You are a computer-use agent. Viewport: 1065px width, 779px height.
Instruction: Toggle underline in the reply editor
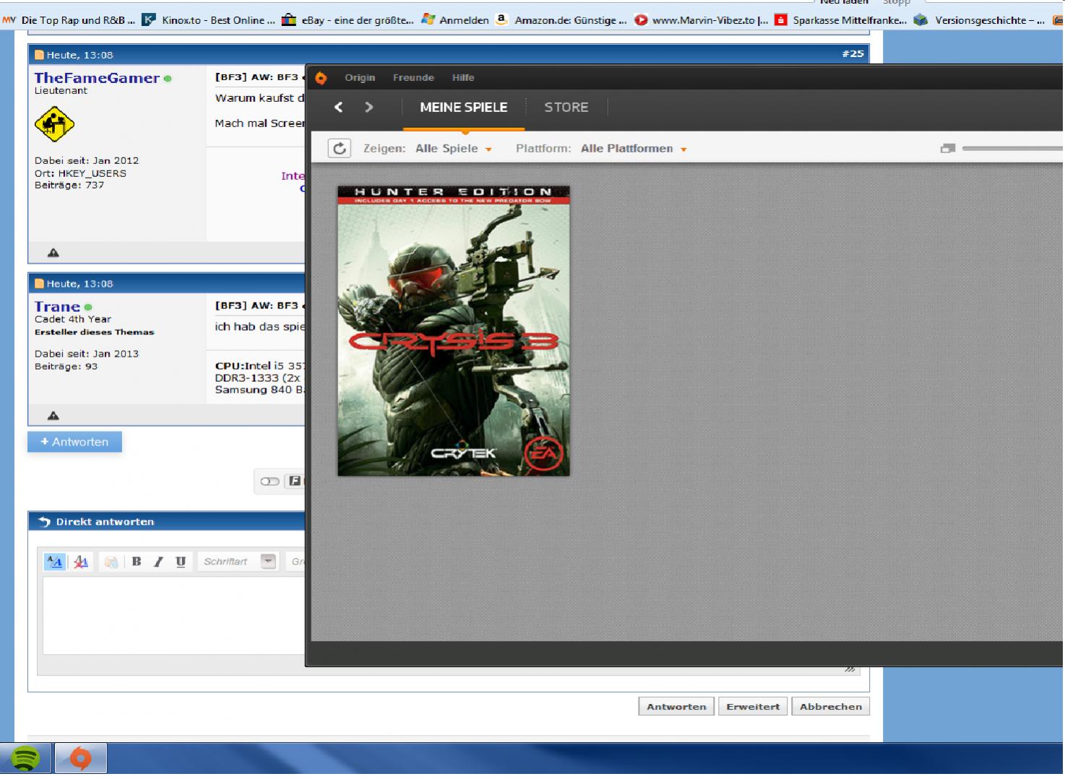pyautogui.click(x=181, y=562)
